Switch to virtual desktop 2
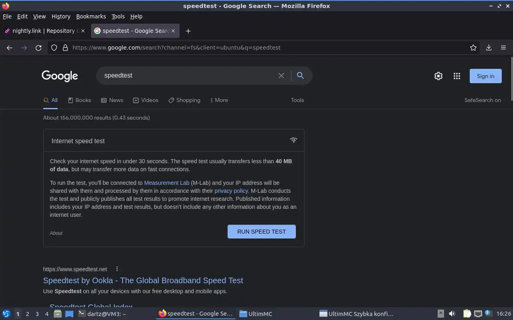This screenshot has height=320, width=513. [27, 314]
